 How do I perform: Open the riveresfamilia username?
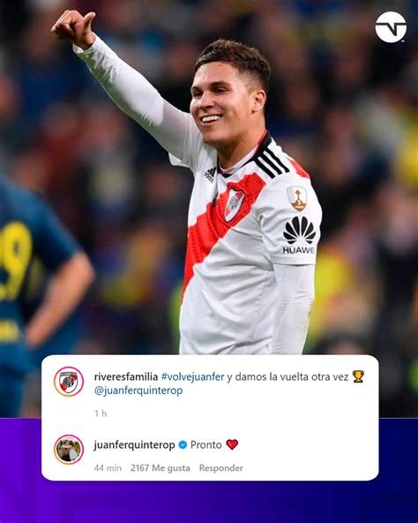[126, 377]
